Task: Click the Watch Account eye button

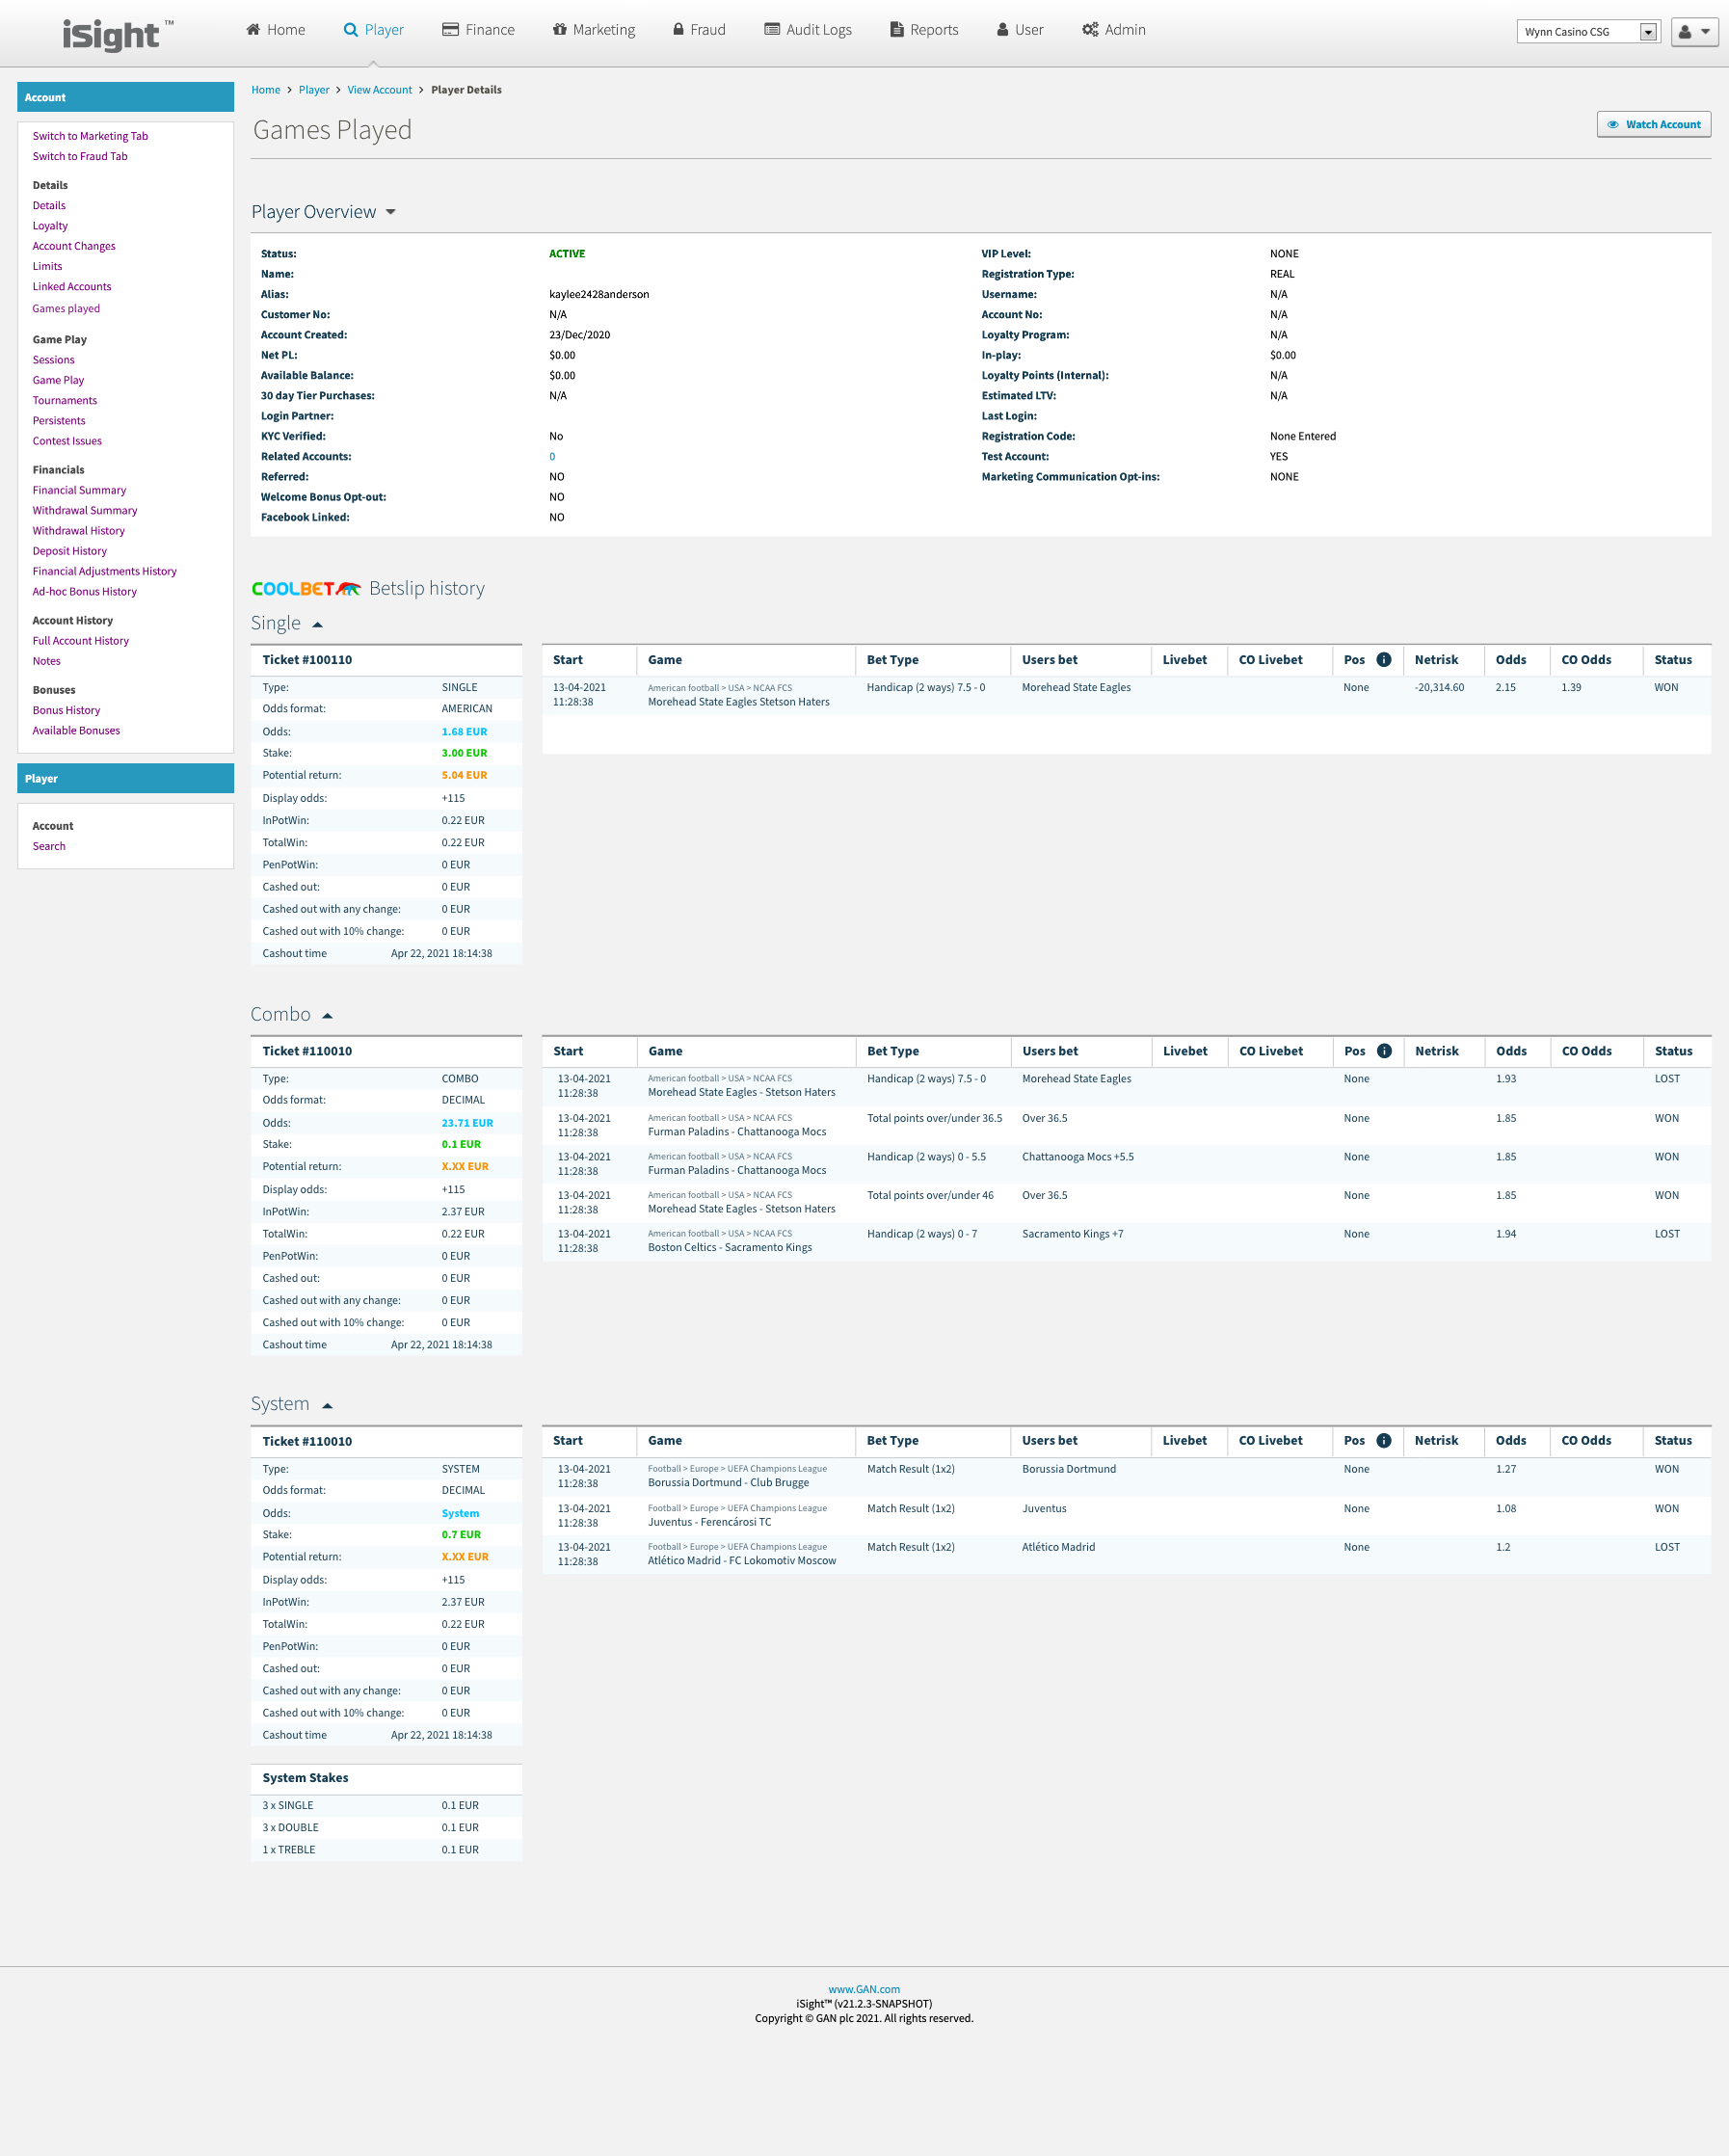Action: [1653, 125]
